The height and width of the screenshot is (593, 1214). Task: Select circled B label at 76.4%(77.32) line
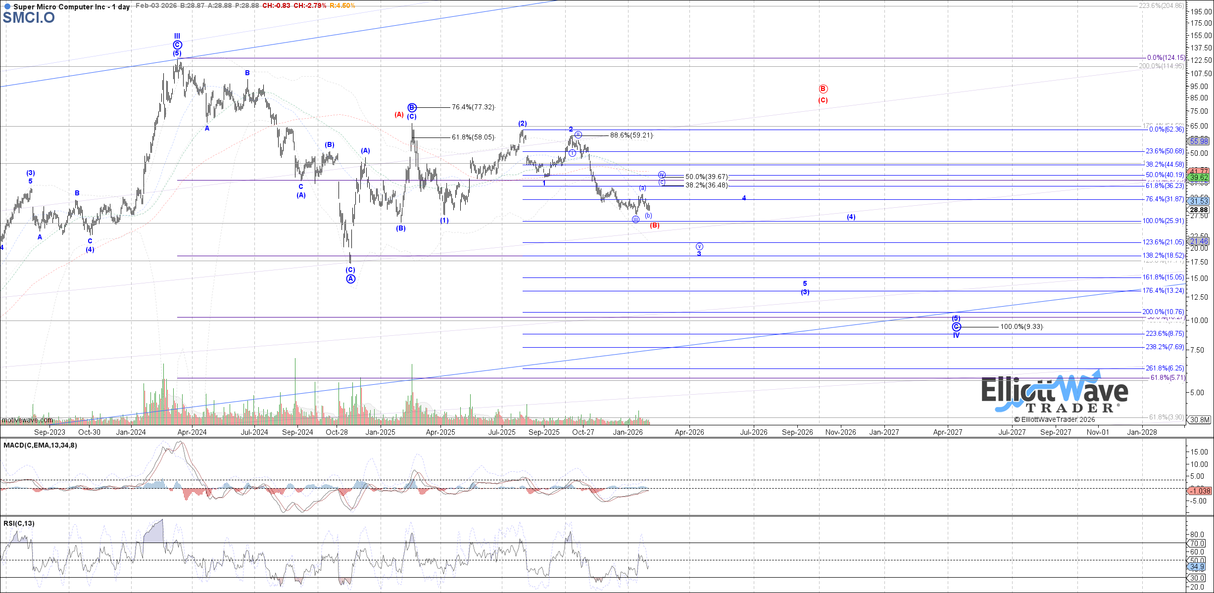pos(412,107)
